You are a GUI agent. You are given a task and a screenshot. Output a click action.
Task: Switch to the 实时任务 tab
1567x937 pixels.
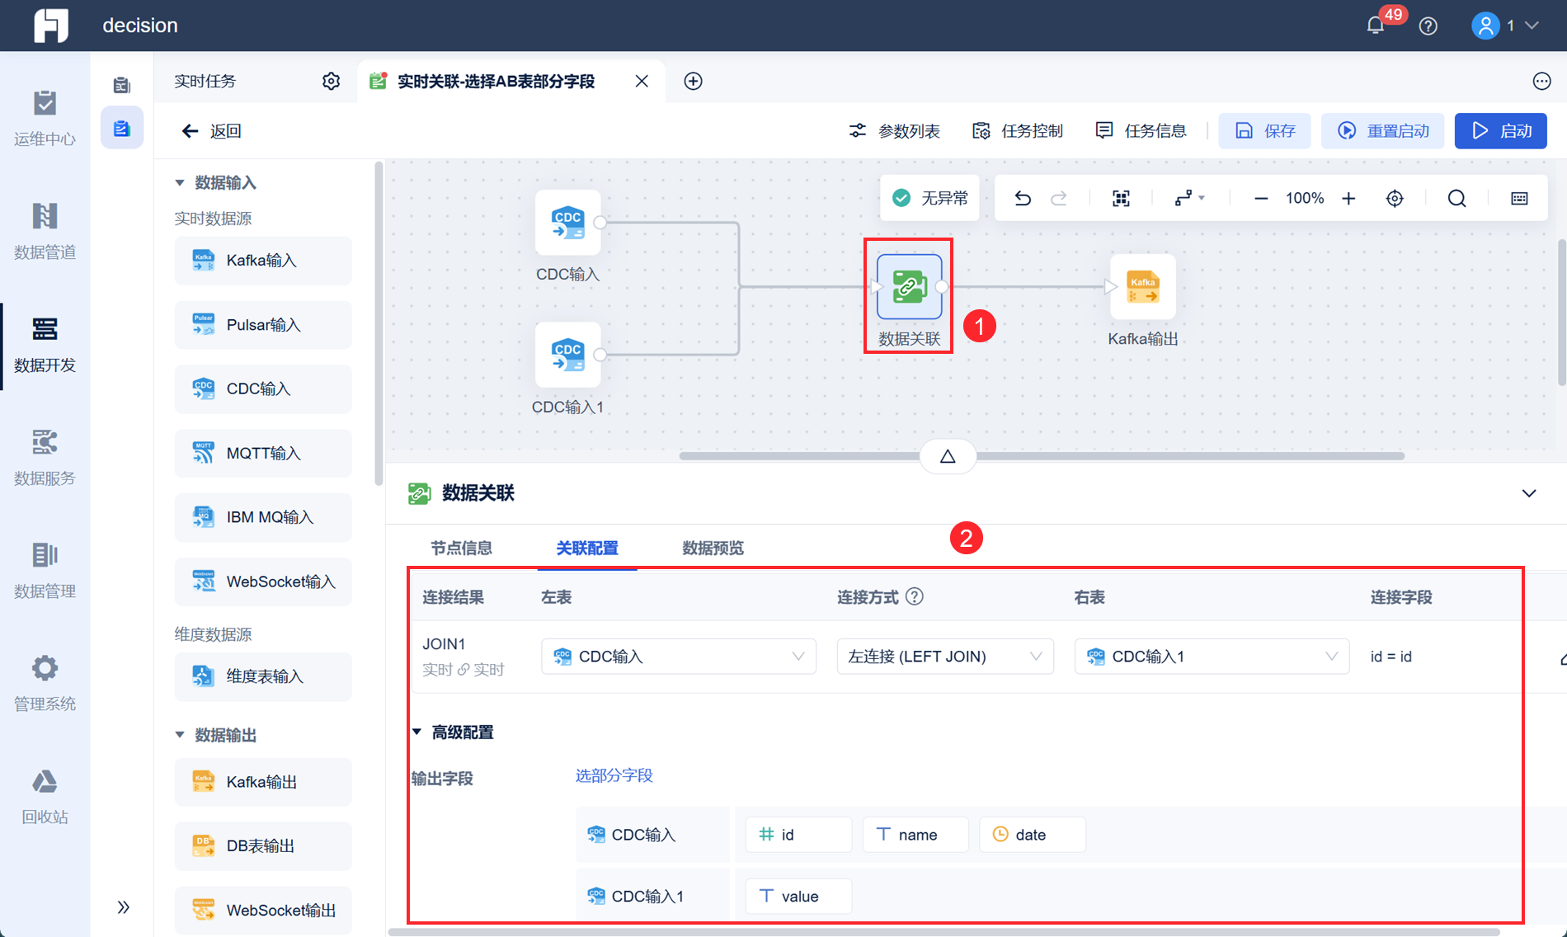coord(205,81)
